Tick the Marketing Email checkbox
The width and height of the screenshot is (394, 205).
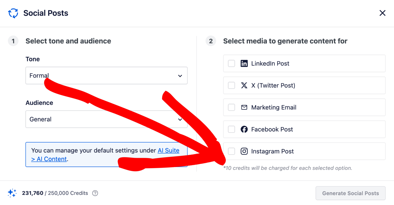coord(231,107)
